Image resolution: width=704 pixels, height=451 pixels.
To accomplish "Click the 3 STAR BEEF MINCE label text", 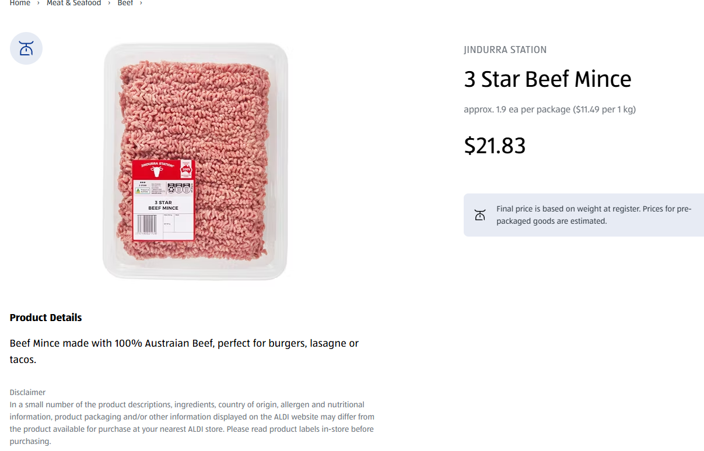I will pos(163,205).
